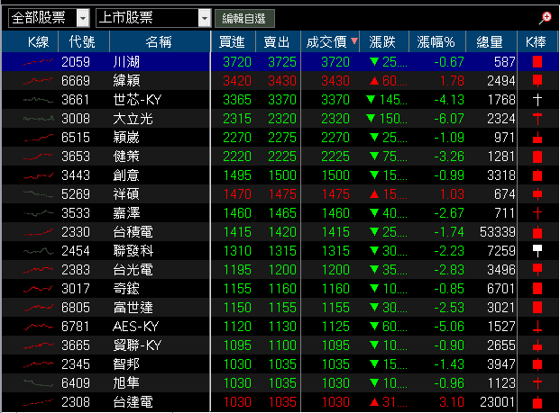
Task: Click the candlestick icon for 大立光
Action: tap(537, 119)
